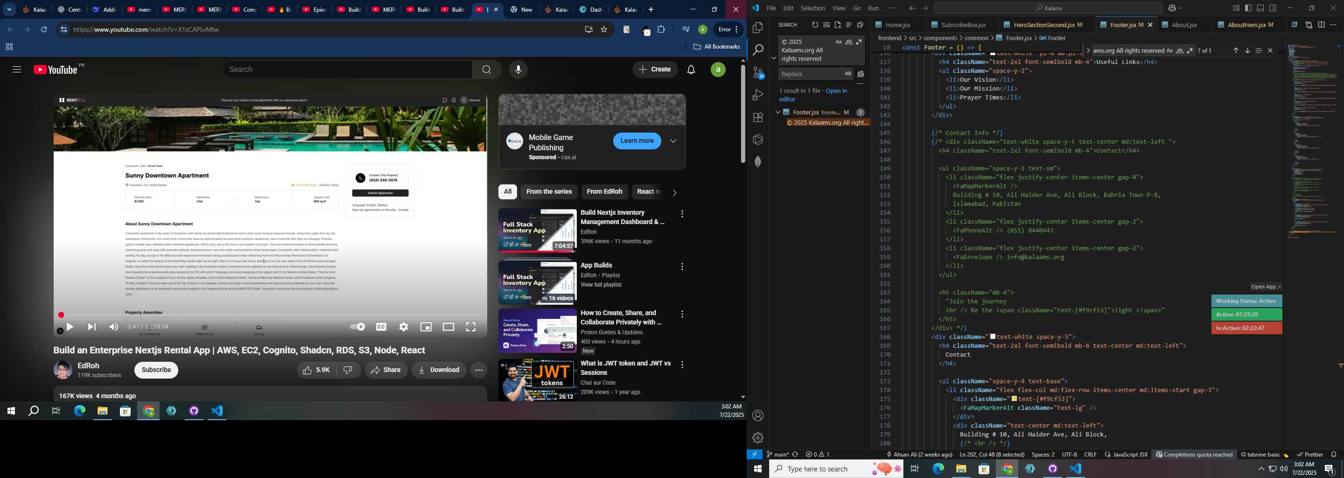Click YouTube Create button
Screen dimensions: 1344x478
[x=655, y=70]
